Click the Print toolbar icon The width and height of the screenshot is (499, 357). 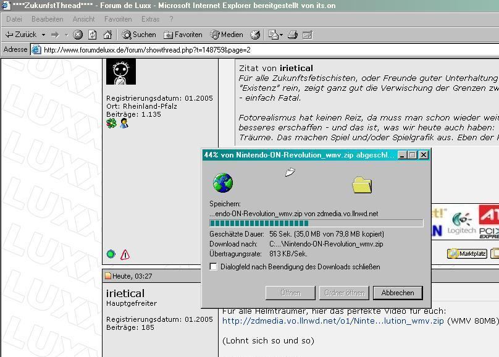[293, 35]
